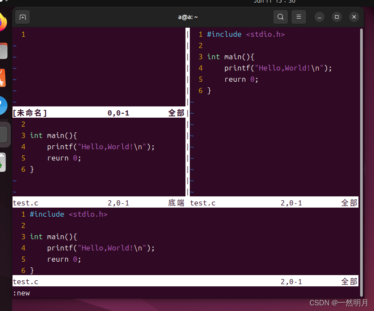Screen dimensions: 374x311
Task: Maximize the terminal window
Action: (x=337, y=17)
